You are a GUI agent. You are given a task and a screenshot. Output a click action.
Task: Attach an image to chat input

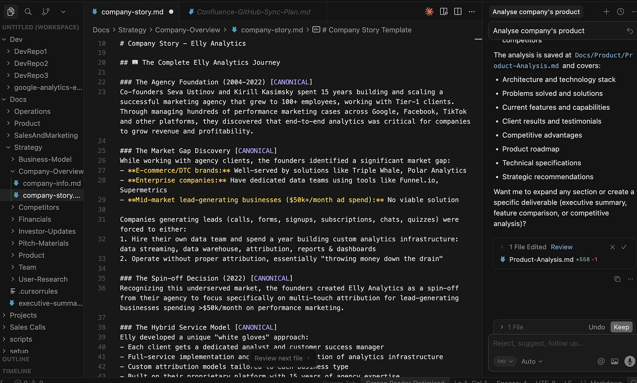(615, 361)
